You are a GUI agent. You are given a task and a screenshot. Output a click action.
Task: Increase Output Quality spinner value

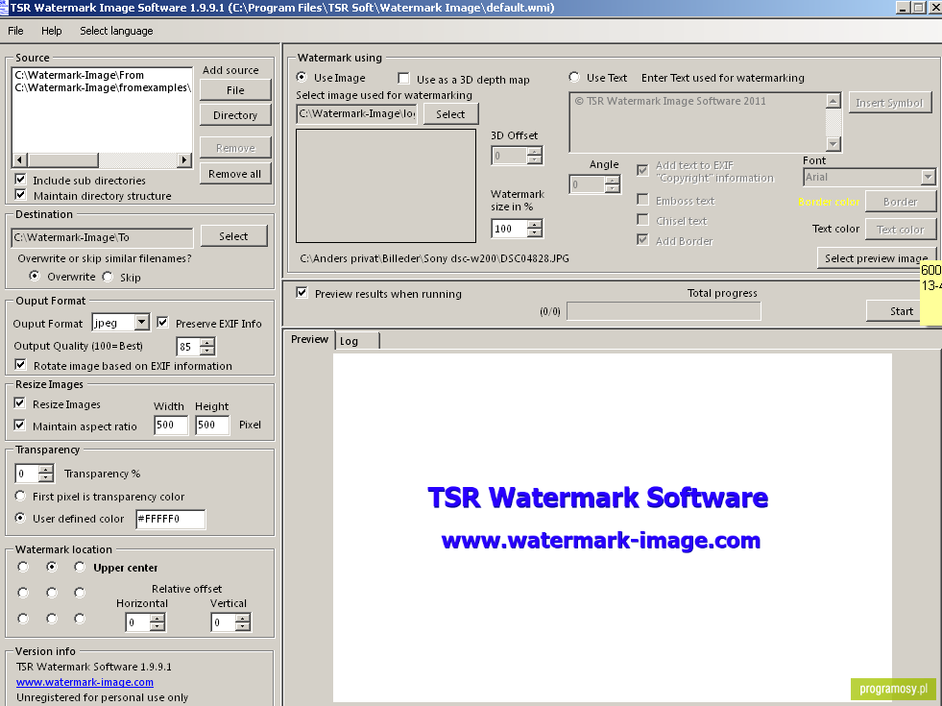tap(207, 343)
